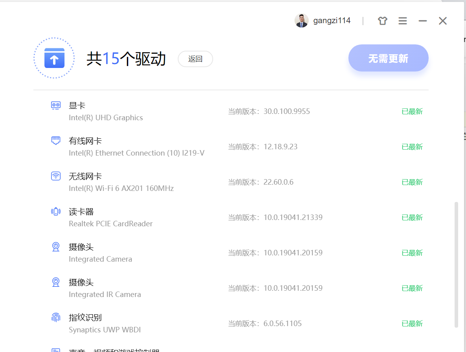The height and width of the screenshot is (352, 466).
Task: Select Realtek PCIE CardReader device name
Action: coord(111,224)
